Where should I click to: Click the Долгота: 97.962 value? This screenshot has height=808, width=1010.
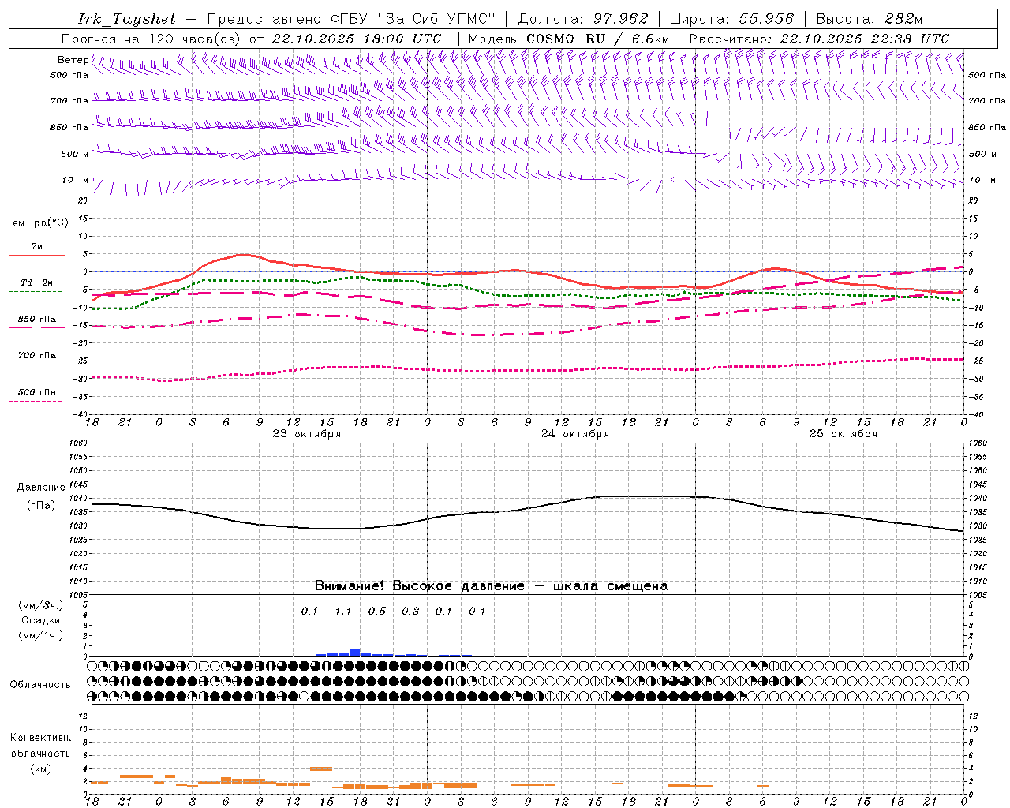[x=583, y=19]
